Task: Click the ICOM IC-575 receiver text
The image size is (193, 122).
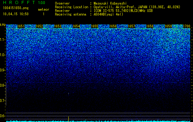Action: click(123, 11)
